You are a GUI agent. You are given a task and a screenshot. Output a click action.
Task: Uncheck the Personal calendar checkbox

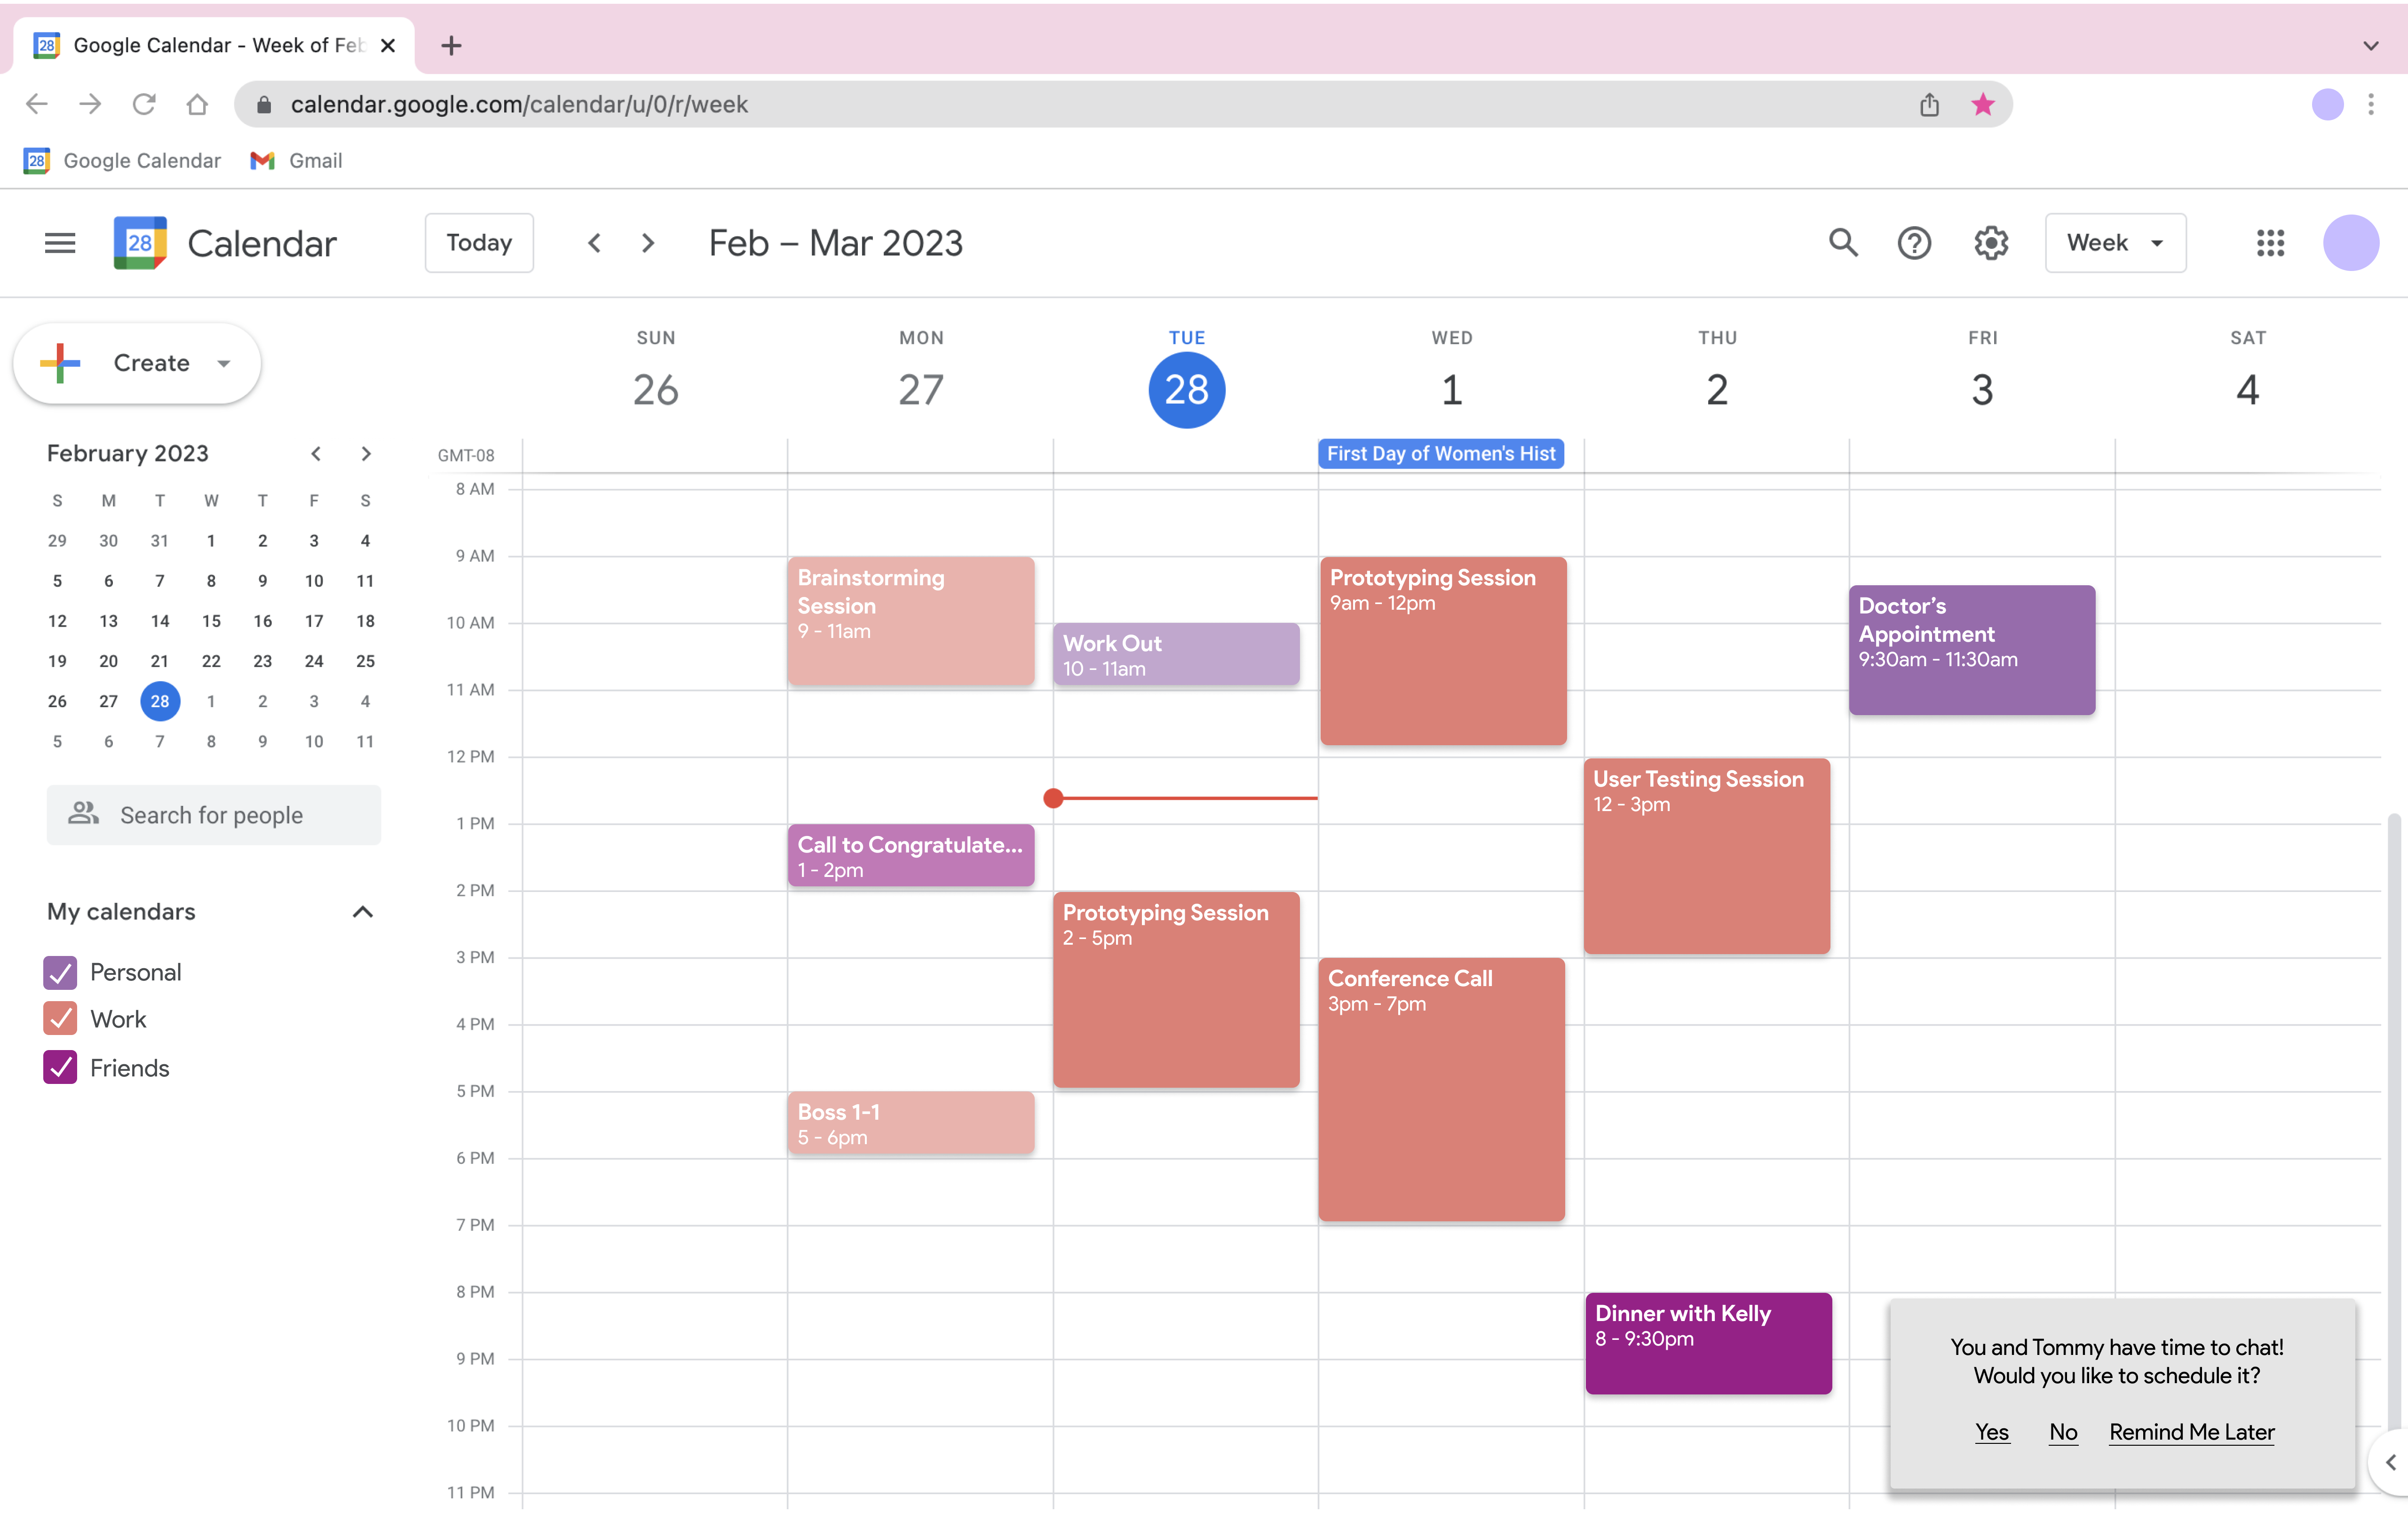[x=60, y=972]
